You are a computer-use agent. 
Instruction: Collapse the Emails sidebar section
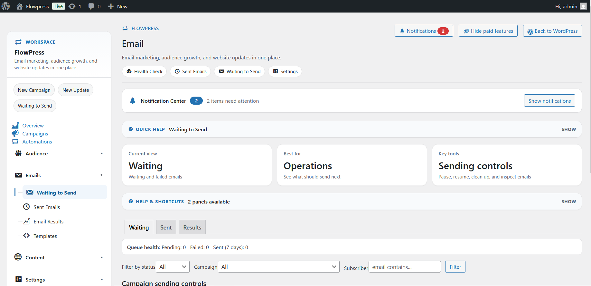pos(59,175)
